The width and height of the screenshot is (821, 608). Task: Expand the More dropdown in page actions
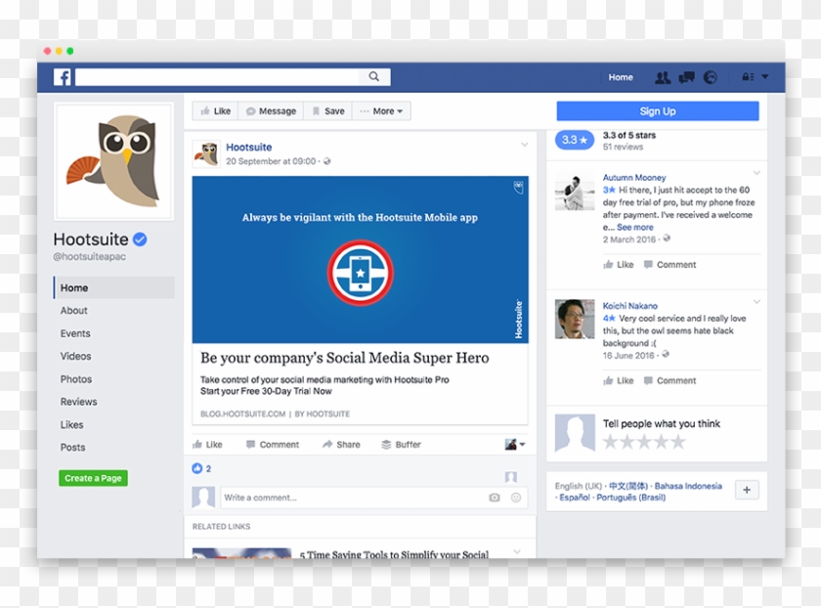click(381, 111)
